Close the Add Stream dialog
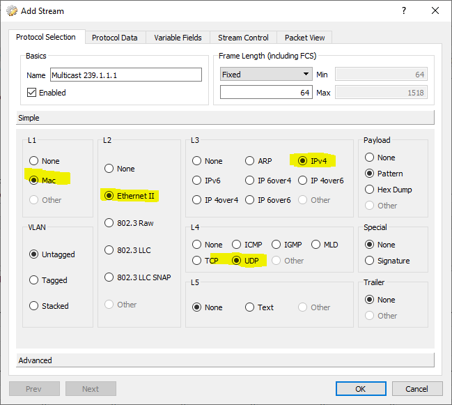 click(435, 10)
